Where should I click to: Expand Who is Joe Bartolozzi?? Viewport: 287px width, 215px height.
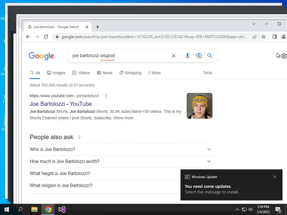(x=121, y=149)
